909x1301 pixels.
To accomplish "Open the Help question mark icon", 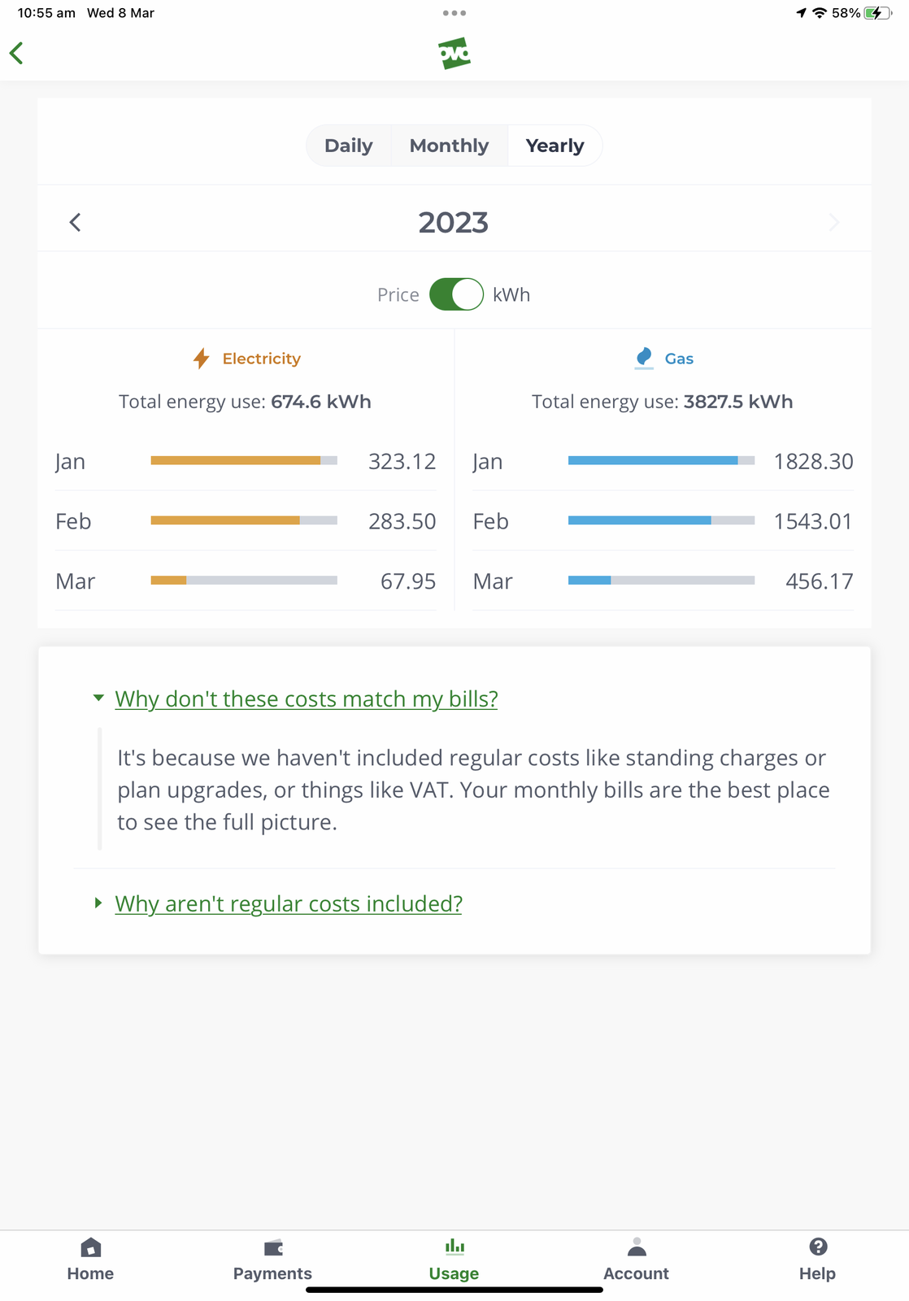I will (818, 1247).
